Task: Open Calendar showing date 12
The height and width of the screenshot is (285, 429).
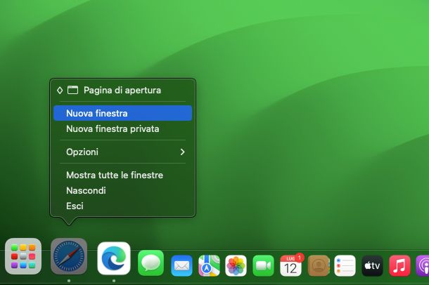Action: [x=290, y=265]
